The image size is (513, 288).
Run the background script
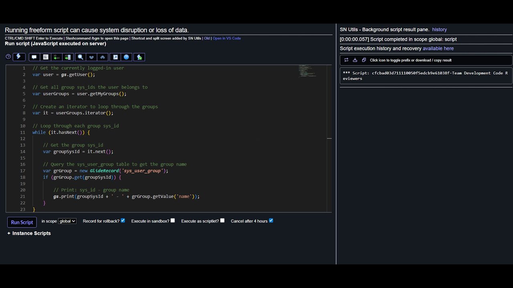[x=22, y=222]
